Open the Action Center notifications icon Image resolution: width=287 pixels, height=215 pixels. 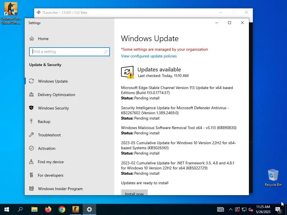point(278,210)
